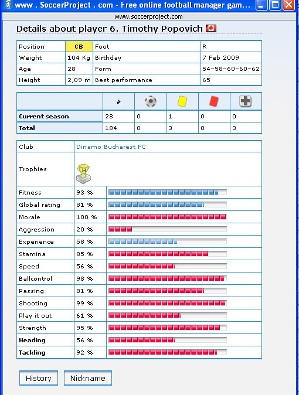Minimize the SoccerProject window

(x=261, y=5)
